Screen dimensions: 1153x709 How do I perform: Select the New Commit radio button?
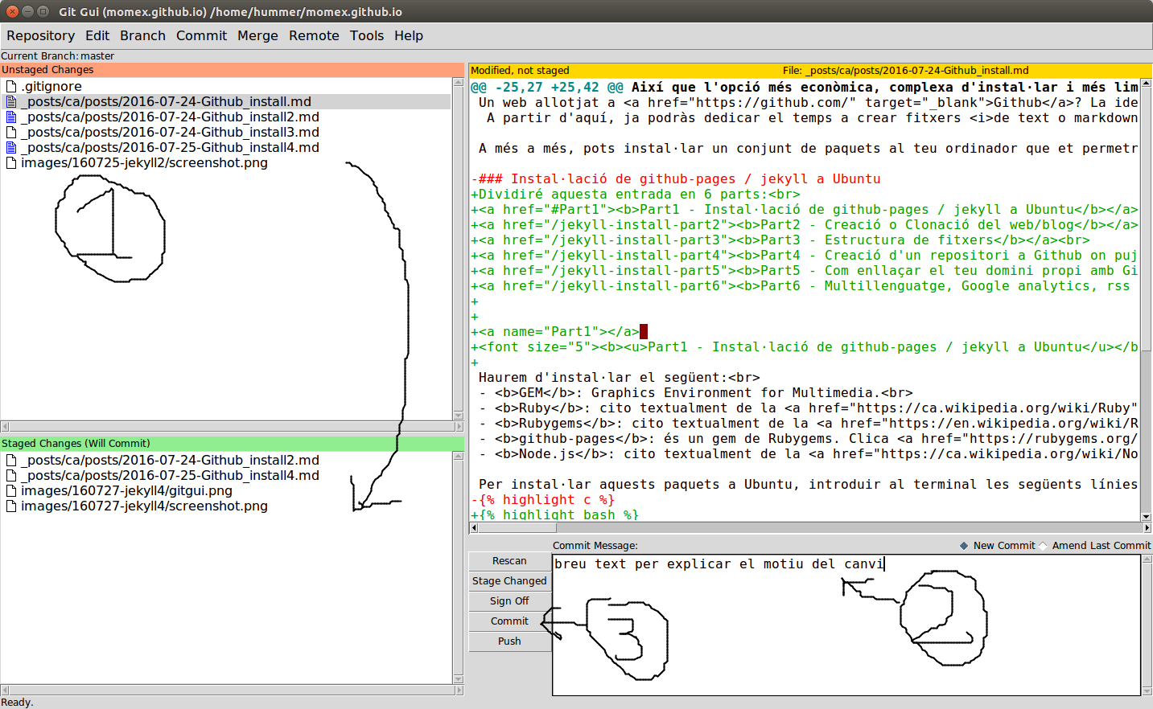(x=964, y=545)
